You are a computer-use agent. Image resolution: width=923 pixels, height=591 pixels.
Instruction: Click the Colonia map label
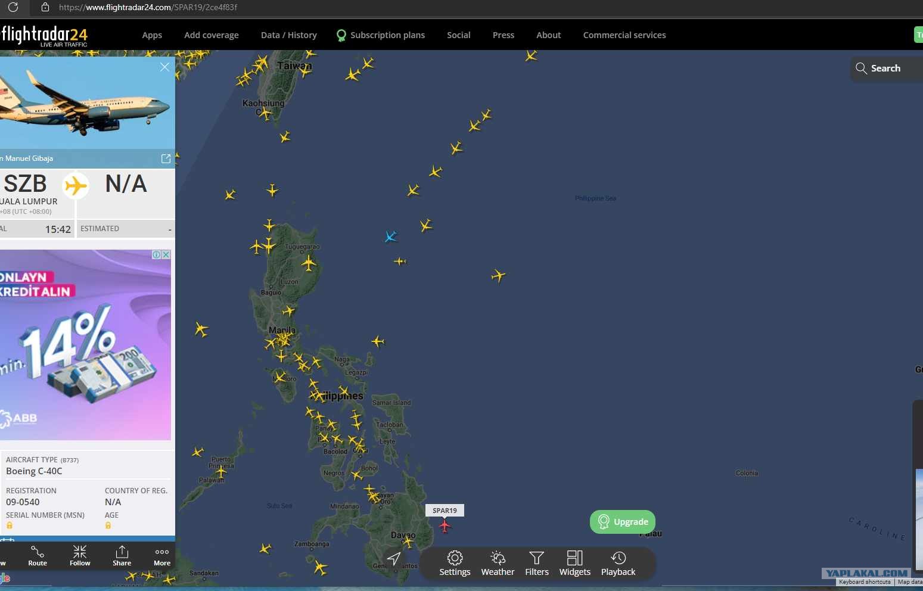tap(747, 473)
